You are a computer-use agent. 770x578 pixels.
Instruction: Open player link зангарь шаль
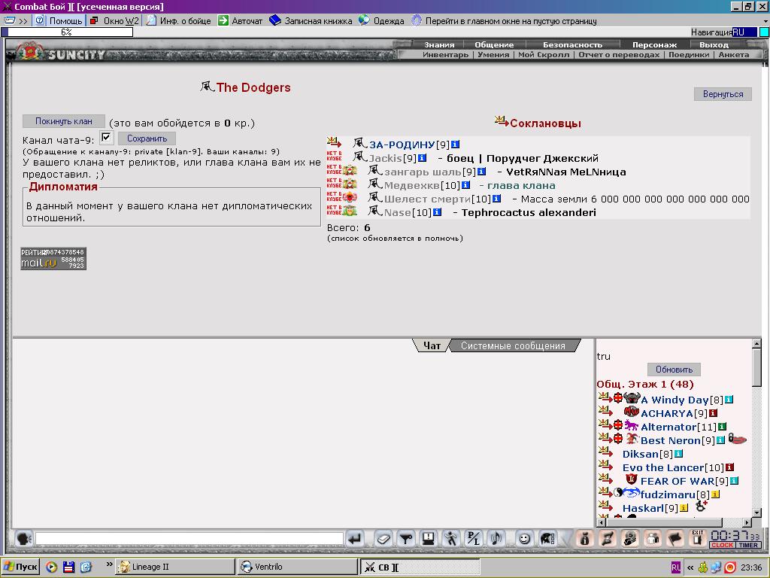tap(423, 172)
